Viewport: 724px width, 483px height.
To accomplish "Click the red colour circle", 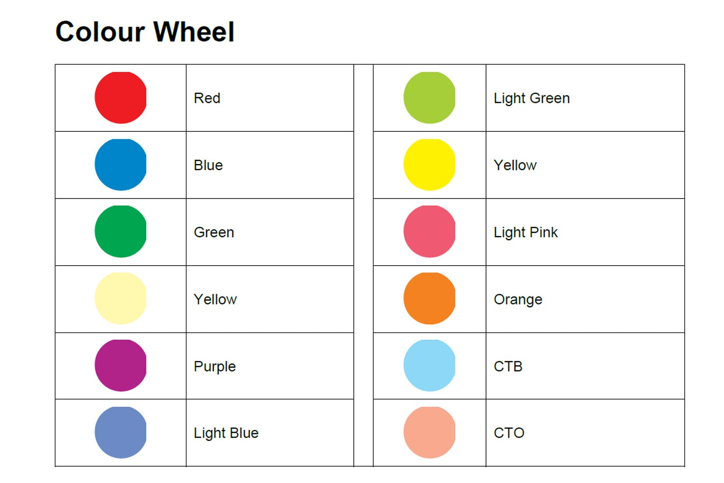I will coord(120,98).
